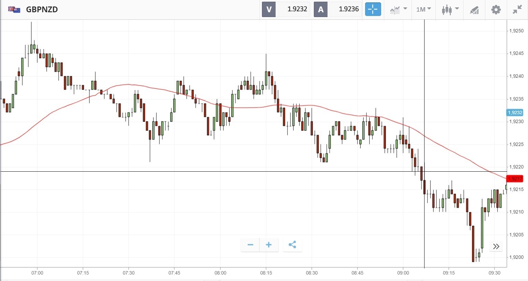The width and height of the screenshot is (528, 281).
Task: Open chart settings gear
Action: [496, 10]
